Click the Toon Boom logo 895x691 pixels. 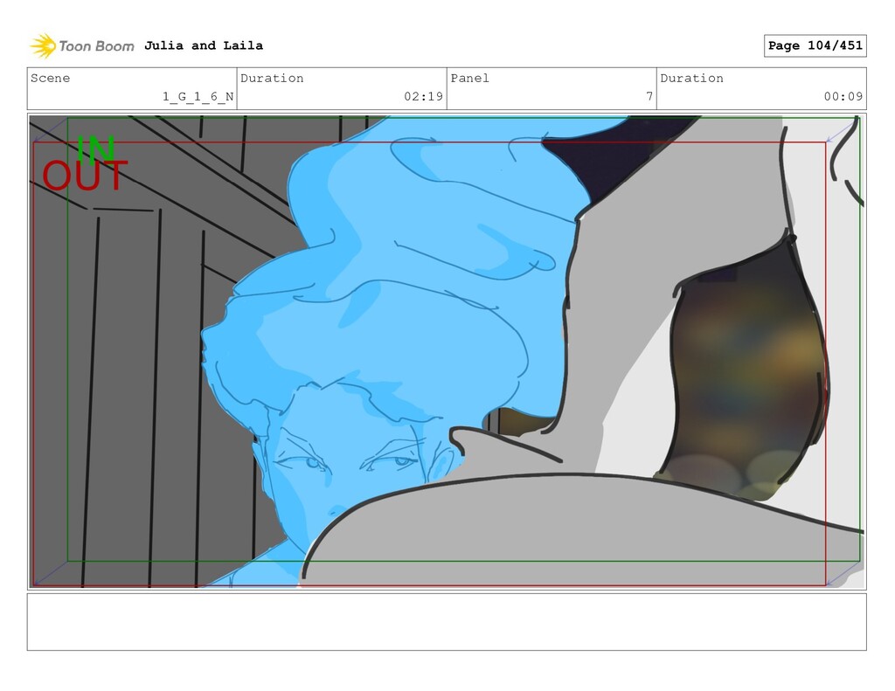[82, 45]
